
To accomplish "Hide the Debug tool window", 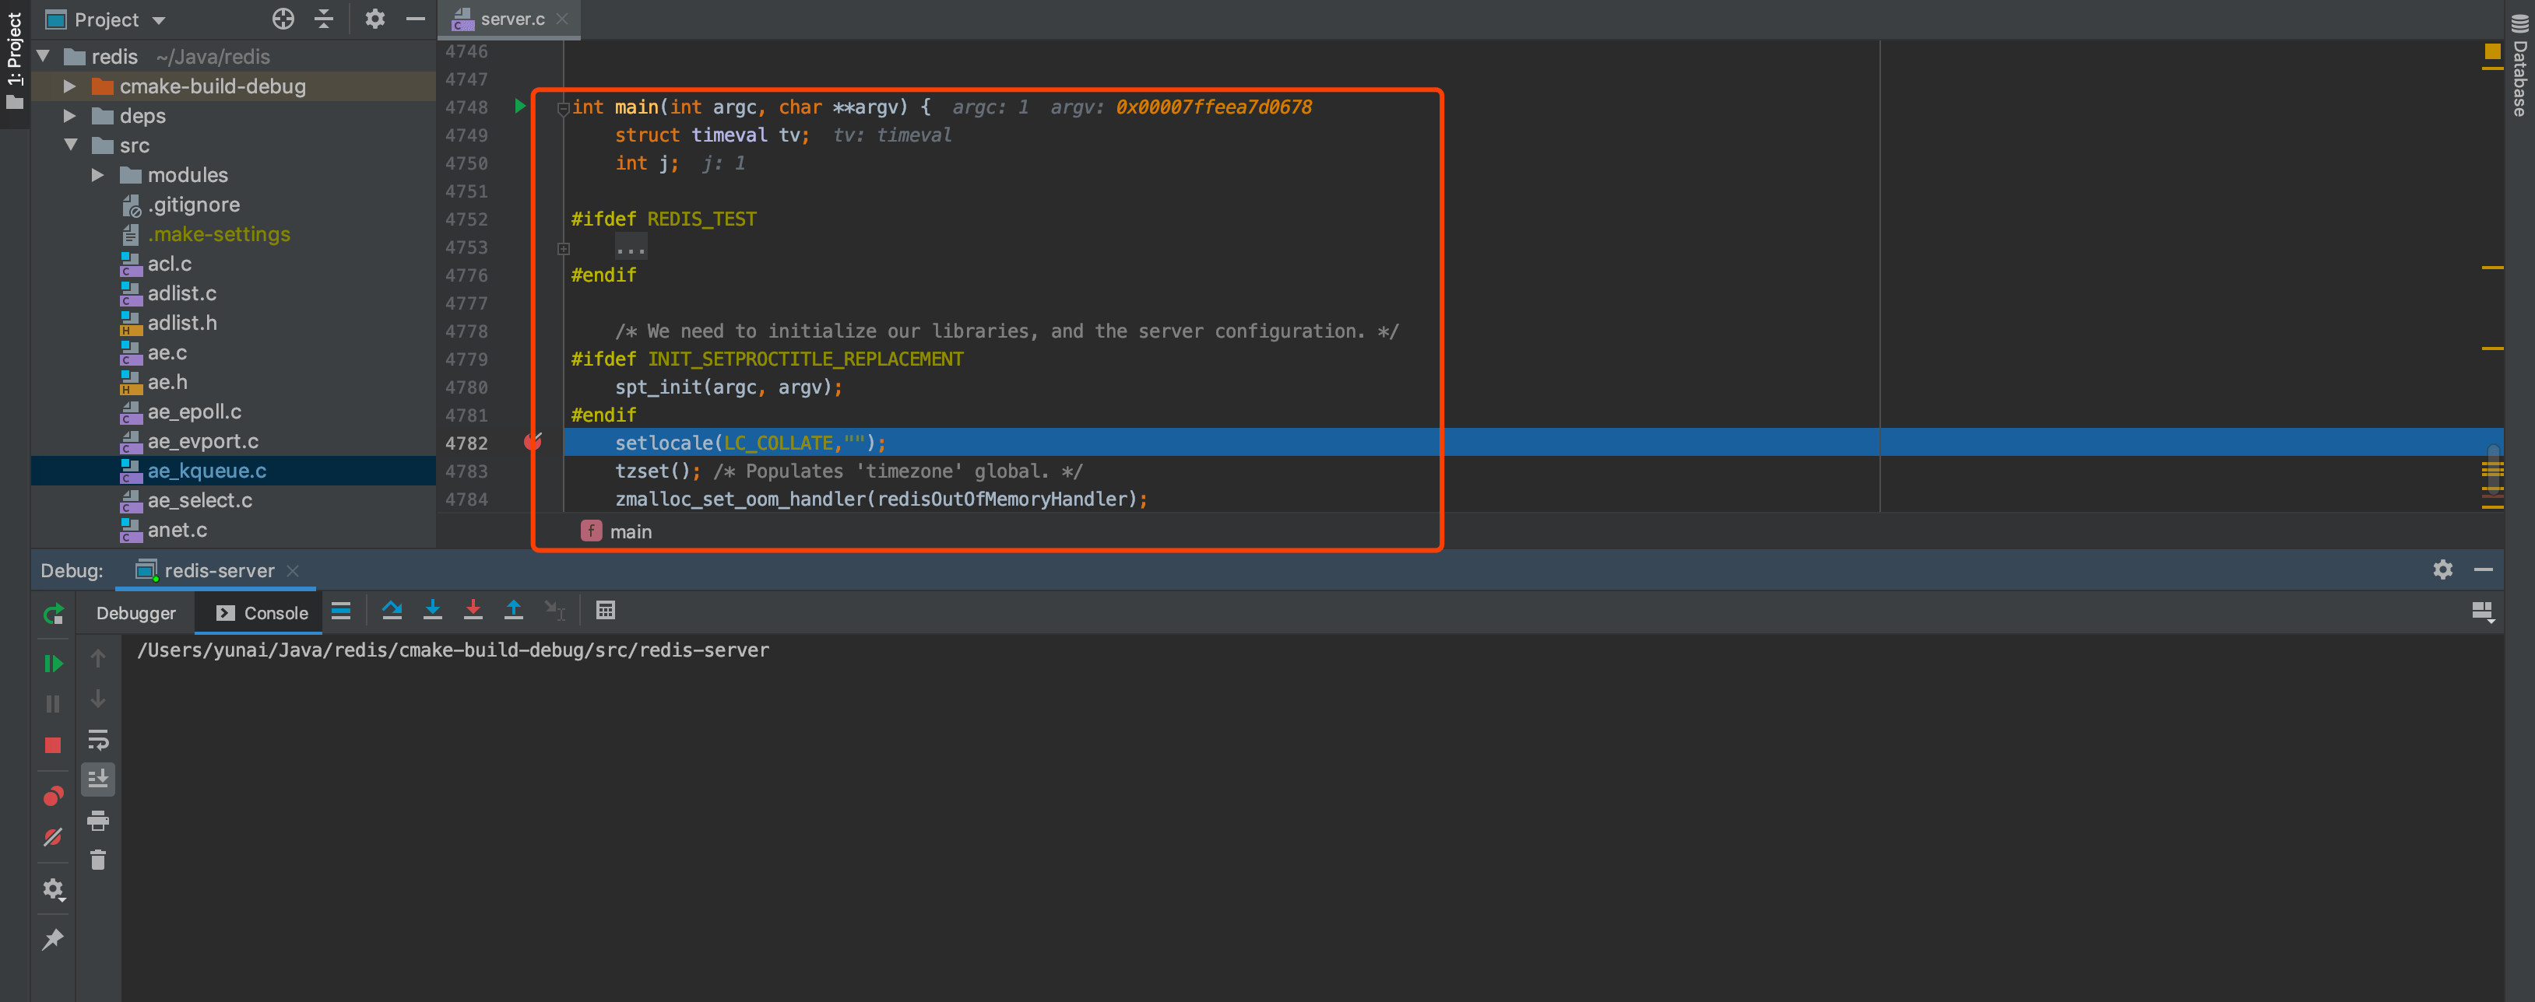I will (x=2483, y=569).
